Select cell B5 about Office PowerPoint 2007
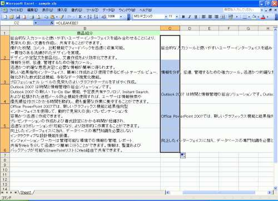This screenshot has width=278, height=201. (85, 116)
